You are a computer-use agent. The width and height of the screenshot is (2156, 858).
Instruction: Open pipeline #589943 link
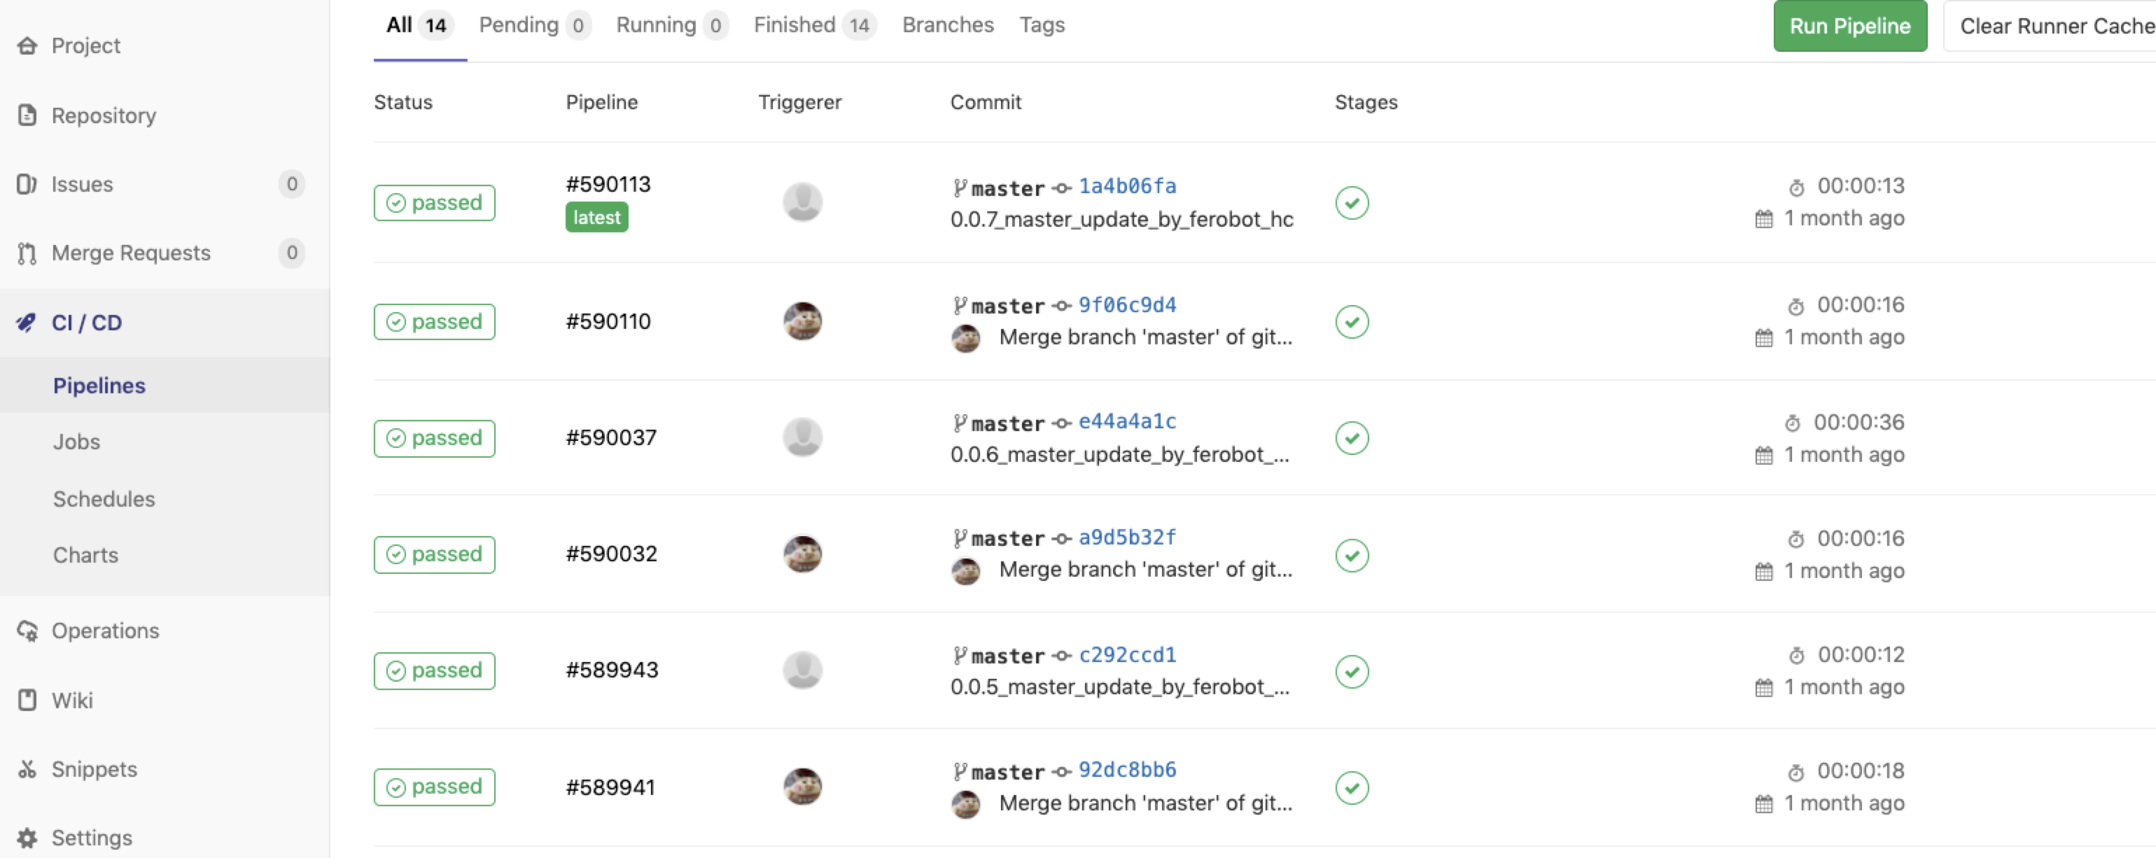612,670
